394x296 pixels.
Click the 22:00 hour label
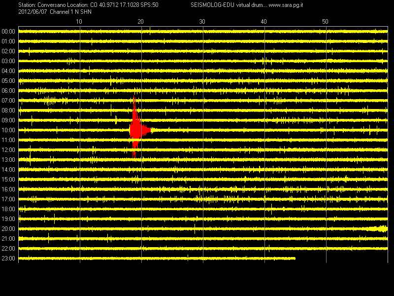point(8,249)
